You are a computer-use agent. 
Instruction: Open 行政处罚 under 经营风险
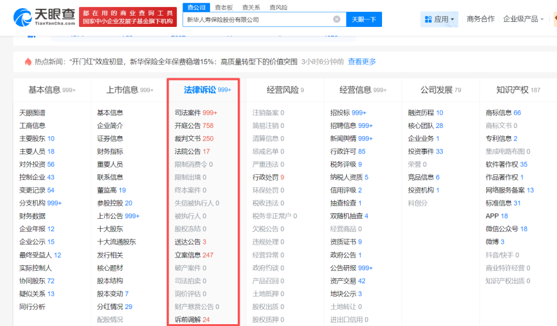point(265,177)
